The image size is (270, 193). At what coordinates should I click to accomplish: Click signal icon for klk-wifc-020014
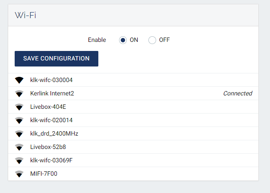tap(19, 120)
